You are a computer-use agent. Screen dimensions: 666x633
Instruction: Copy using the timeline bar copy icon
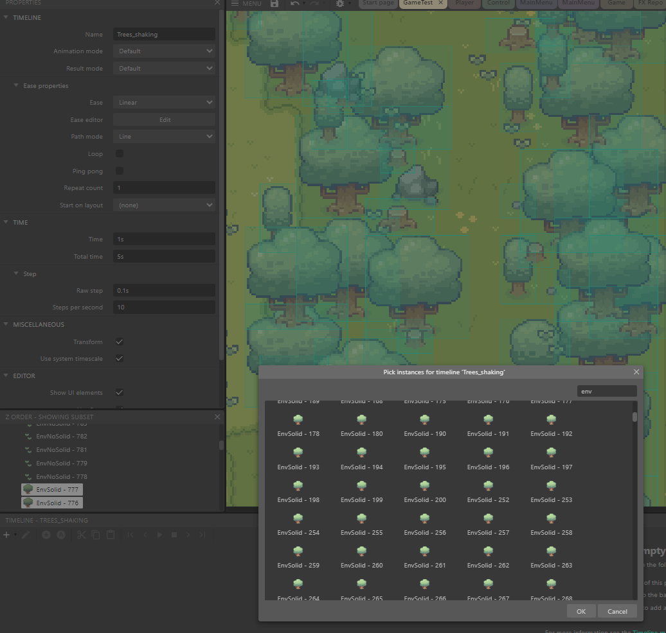coord(96,535)
